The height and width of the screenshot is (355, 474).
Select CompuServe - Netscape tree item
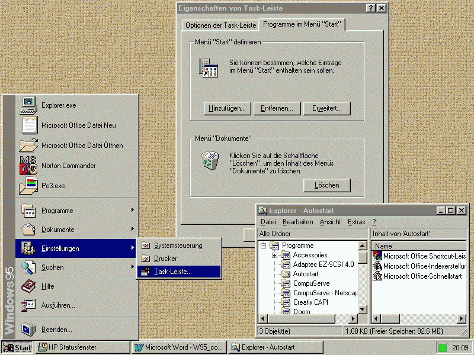(x=325, y=293)
